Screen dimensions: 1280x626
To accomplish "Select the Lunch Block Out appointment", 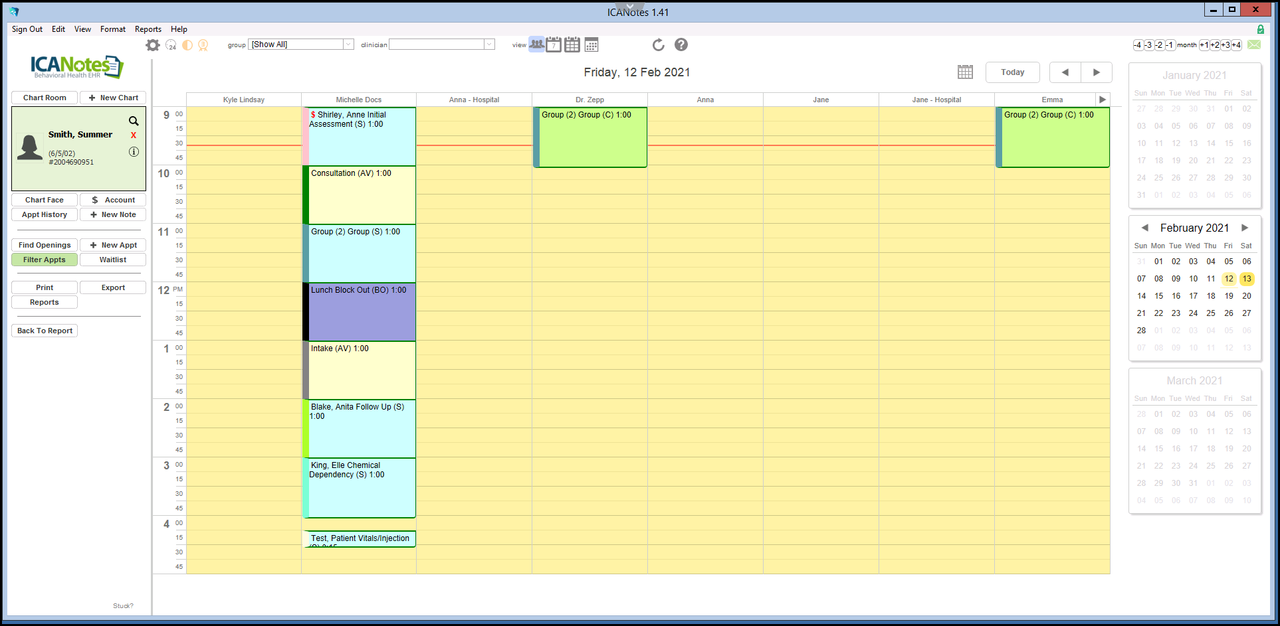I will pos(360,311).
